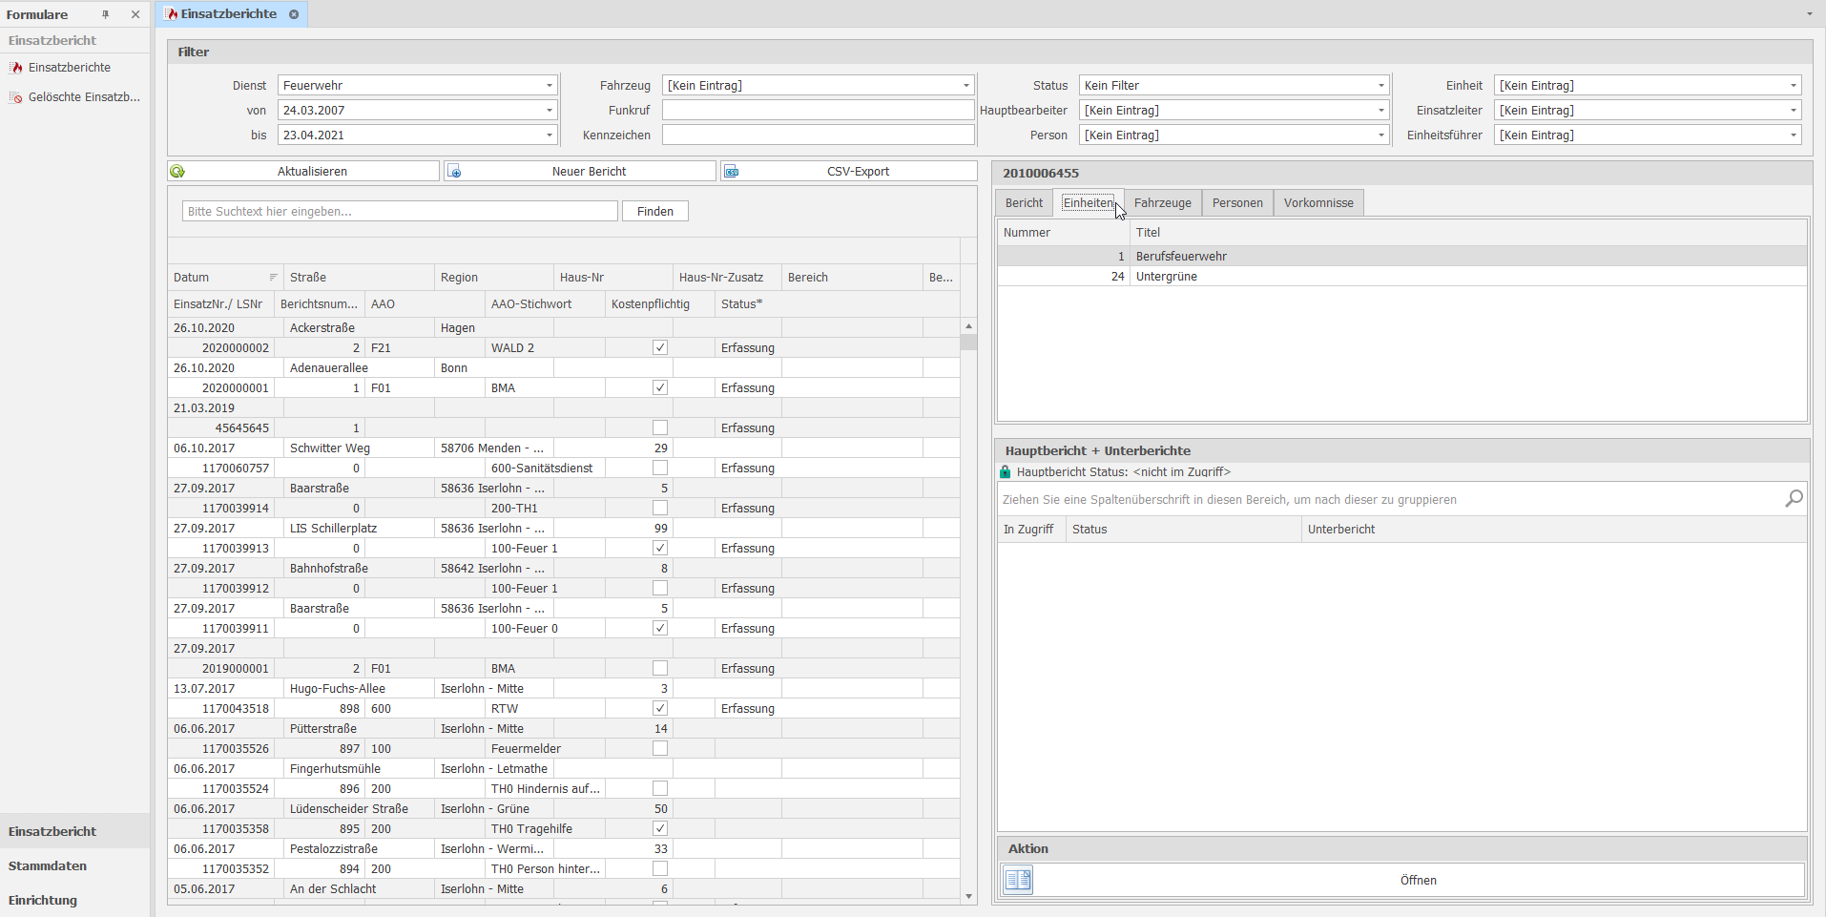Open the Vorkomnisse tab
This screenshot has width=1826, height=917.
point(1318,203)
